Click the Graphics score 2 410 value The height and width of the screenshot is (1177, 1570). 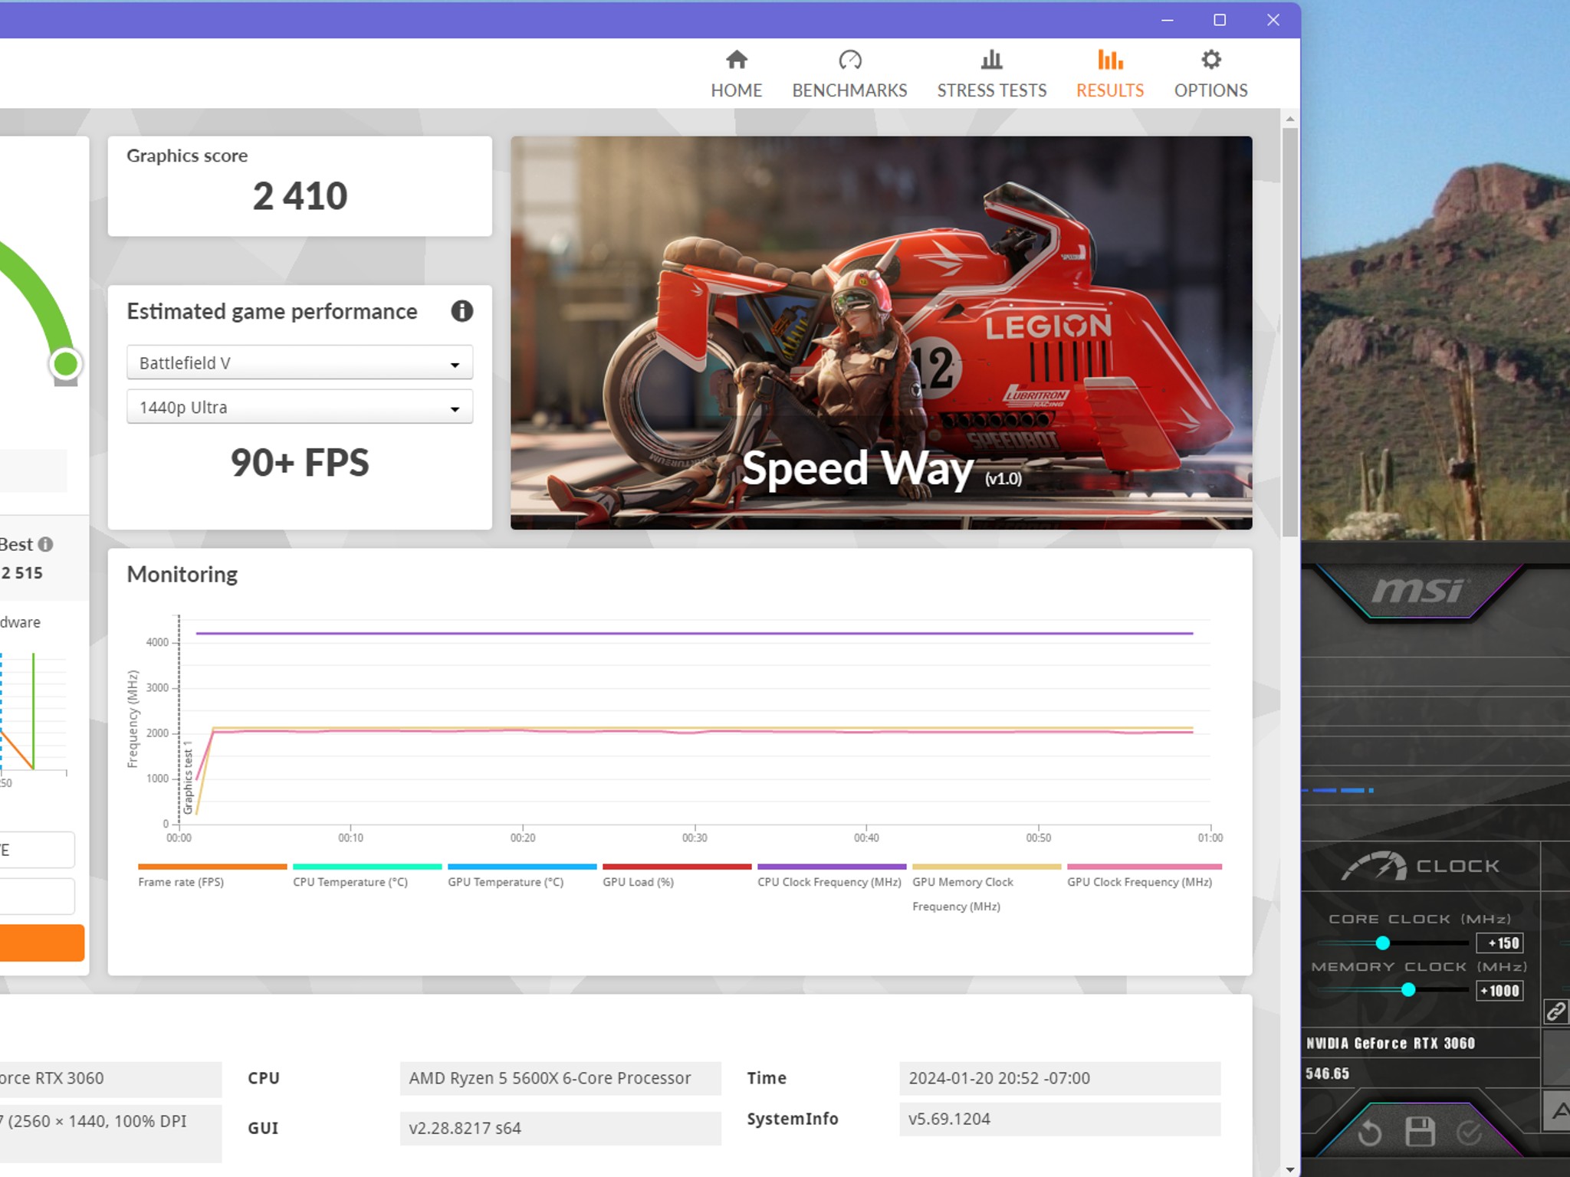tap(300, 196)
